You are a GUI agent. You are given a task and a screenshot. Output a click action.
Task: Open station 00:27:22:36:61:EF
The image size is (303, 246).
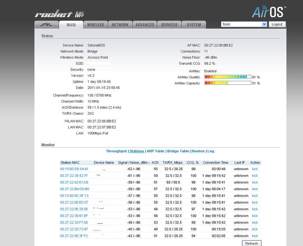click(74, 216)
